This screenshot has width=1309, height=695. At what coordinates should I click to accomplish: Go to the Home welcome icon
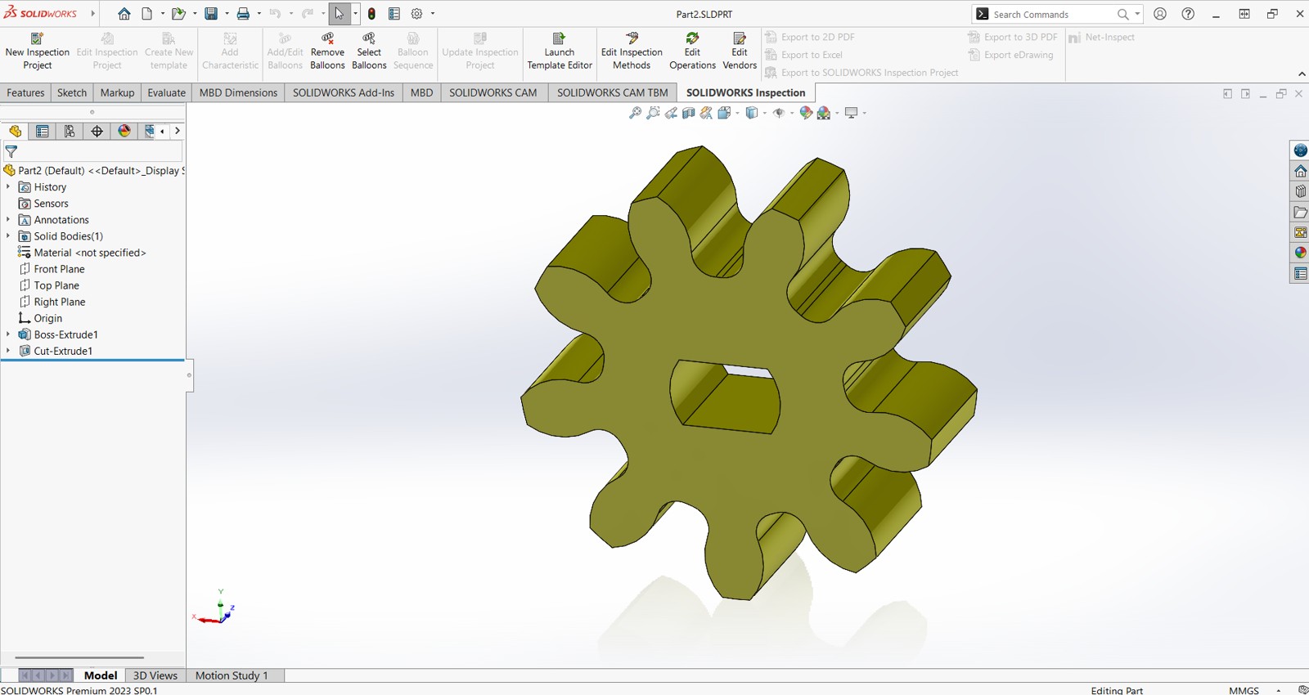(x=124, y=14)
